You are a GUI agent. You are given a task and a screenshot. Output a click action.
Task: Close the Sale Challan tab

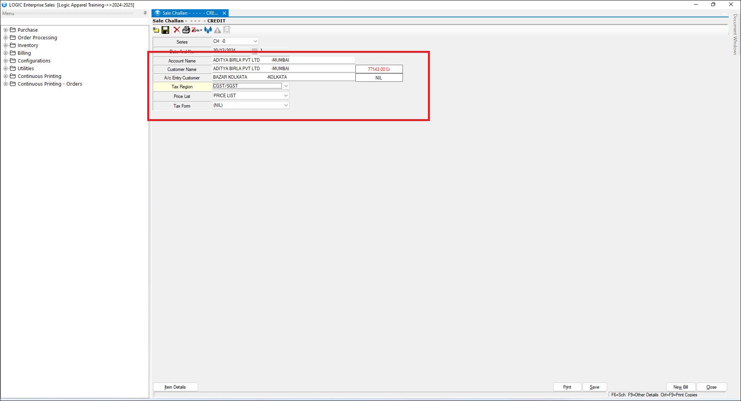[x=224, y=13]
